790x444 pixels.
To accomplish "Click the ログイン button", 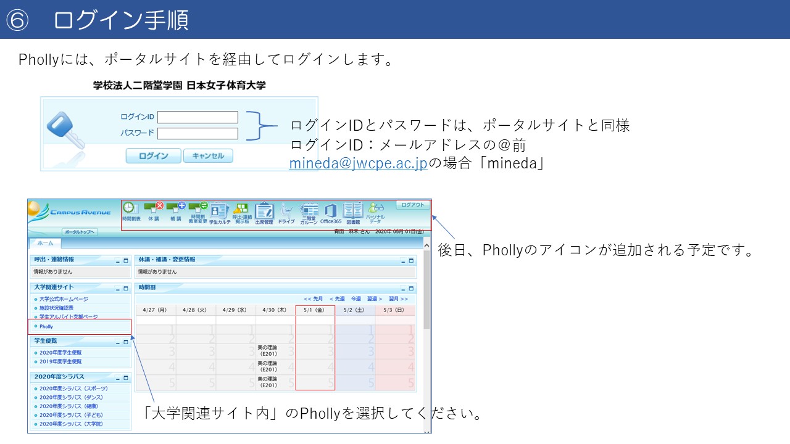I will pyautogui.click(x=154, y=156).
